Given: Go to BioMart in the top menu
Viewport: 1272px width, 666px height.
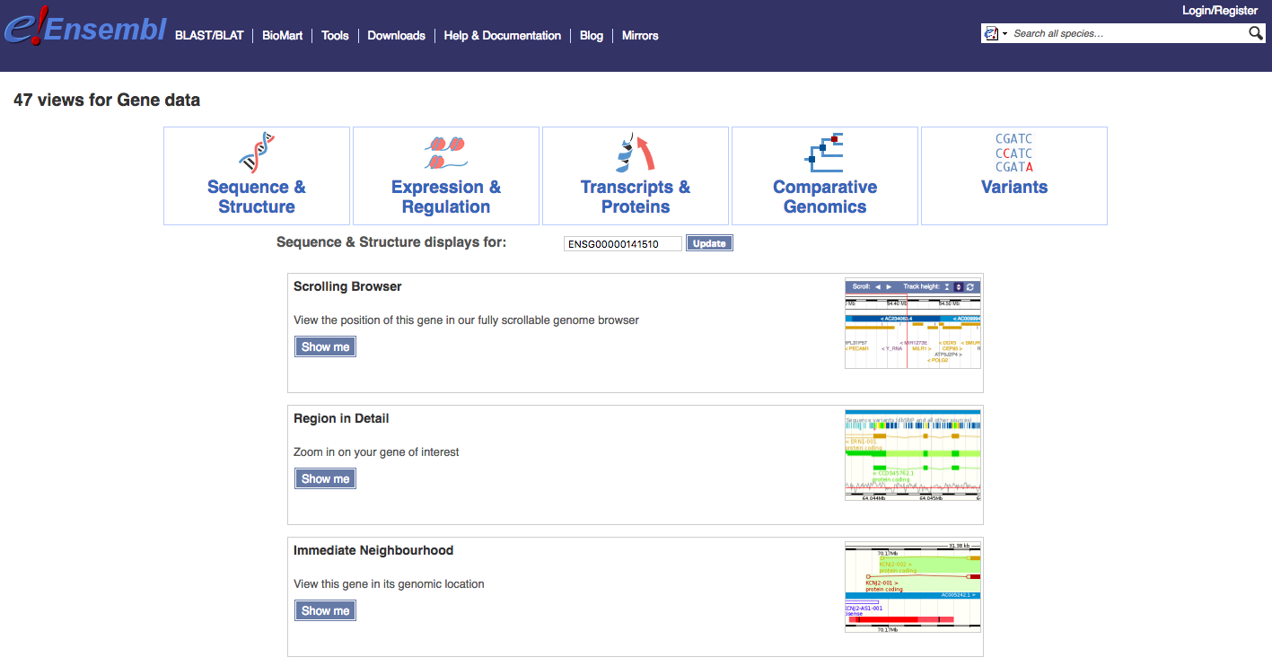Looking at the screenshot, I should click(x=283, y=36).
